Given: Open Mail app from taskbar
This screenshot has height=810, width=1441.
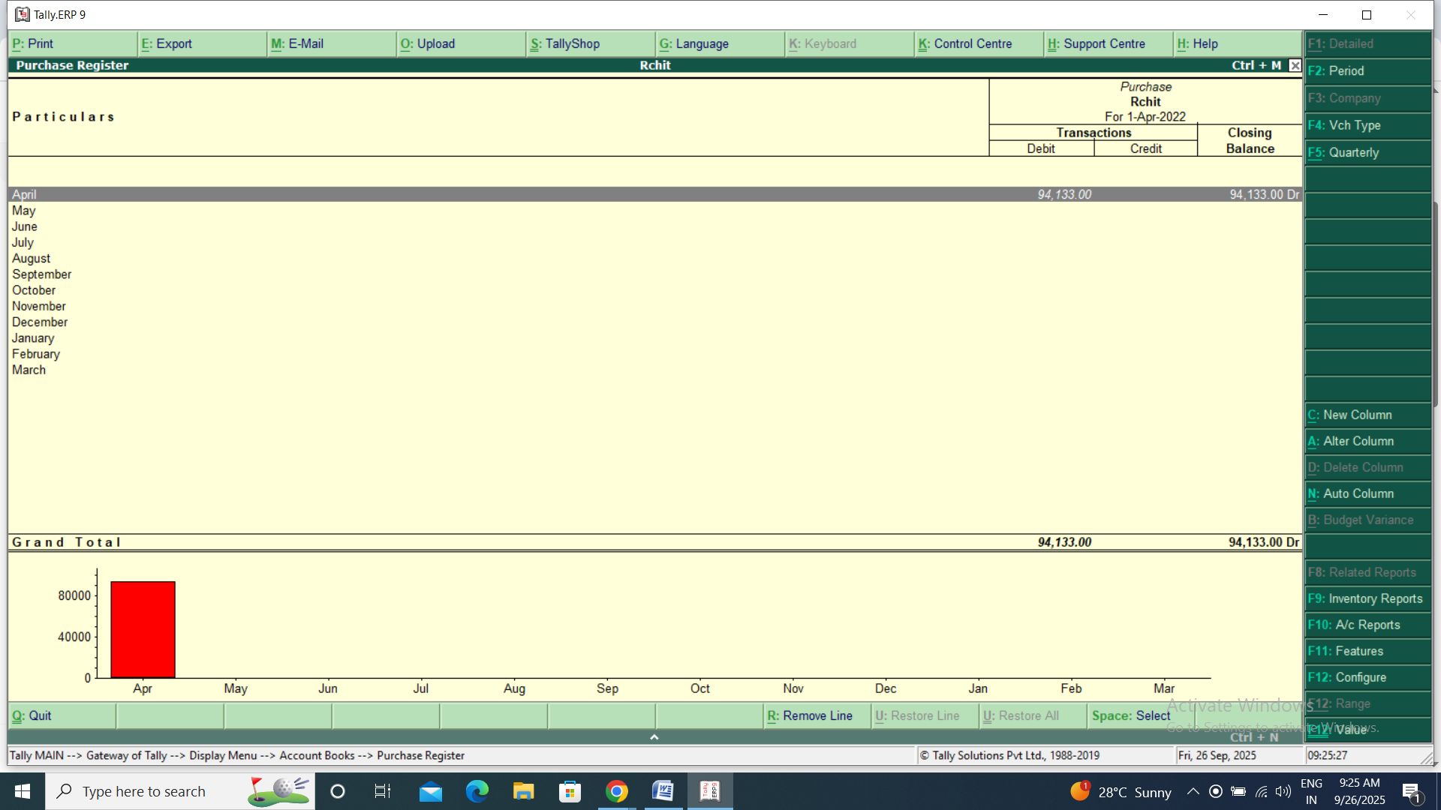Looking at the screenshot, I should [x=430, y=791].
